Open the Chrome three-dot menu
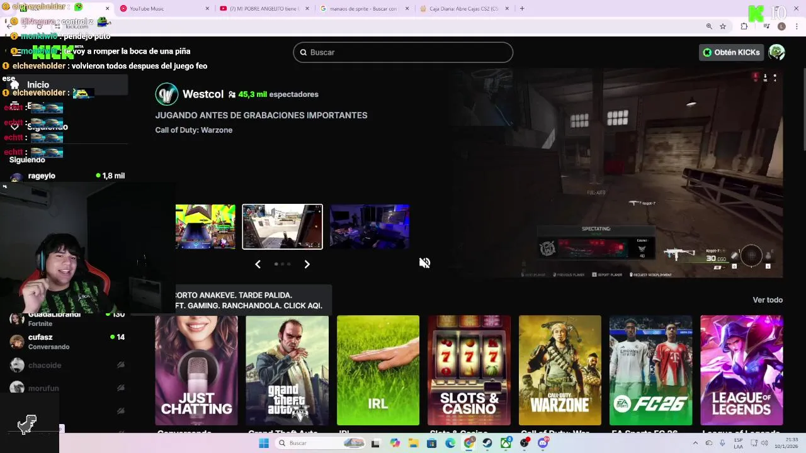The height and width of the screenshot is (453, 806). click(x=797, y=26)
